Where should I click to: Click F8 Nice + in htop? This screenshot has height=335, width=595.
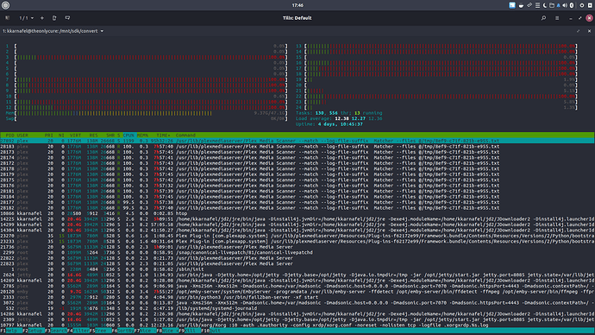coord(168,331)
